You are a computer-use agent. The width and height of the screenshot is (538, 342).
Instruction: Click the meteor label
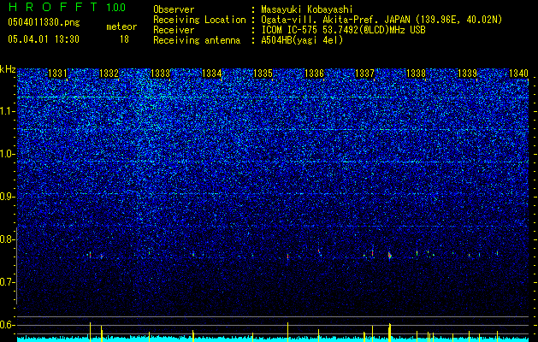(121, 27)
